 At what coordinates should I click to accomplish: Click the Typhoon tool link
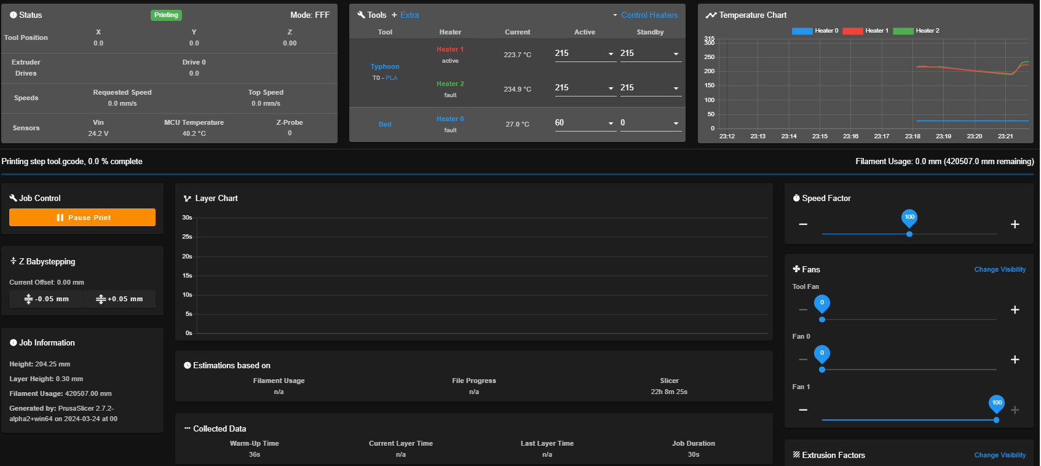click(x=385, y=66)
